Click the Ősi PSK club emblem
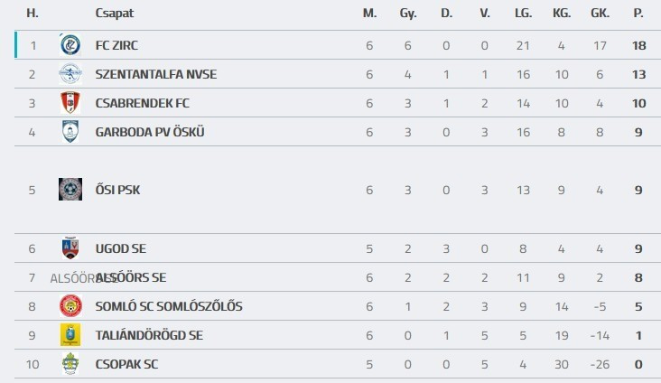Screen dimensions: 661x383 click(x=70, y=190)
